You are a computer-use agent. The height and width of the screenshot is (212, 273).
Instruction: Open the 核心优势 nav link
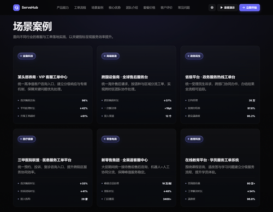click(115, 8)
